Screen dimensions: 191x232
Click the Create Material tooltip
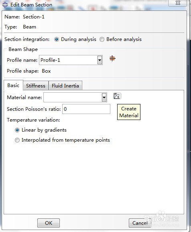pyautogui.click(x=129, y=112)
